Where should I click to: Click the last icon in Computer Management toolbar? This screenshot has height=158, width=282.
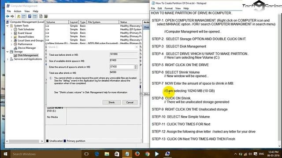click(x=46, y=17)
